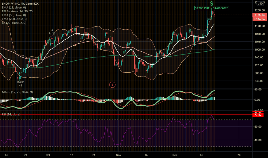Click the RSI value tag 77.52
The image size is (268, 158).
click(258, 115)
